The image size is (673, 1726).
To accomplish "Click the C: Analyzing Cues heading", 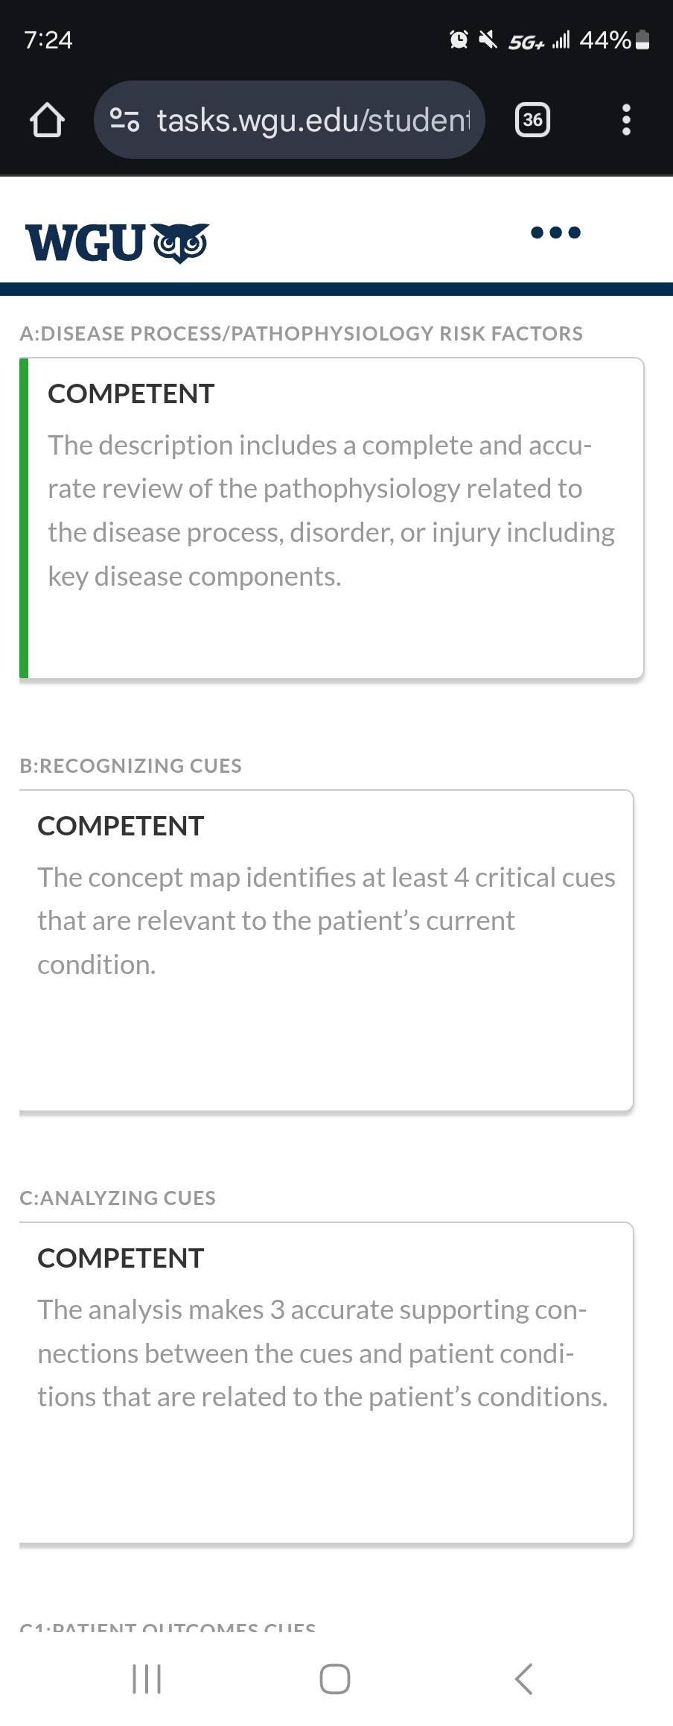I will [x=118, y=1198].
